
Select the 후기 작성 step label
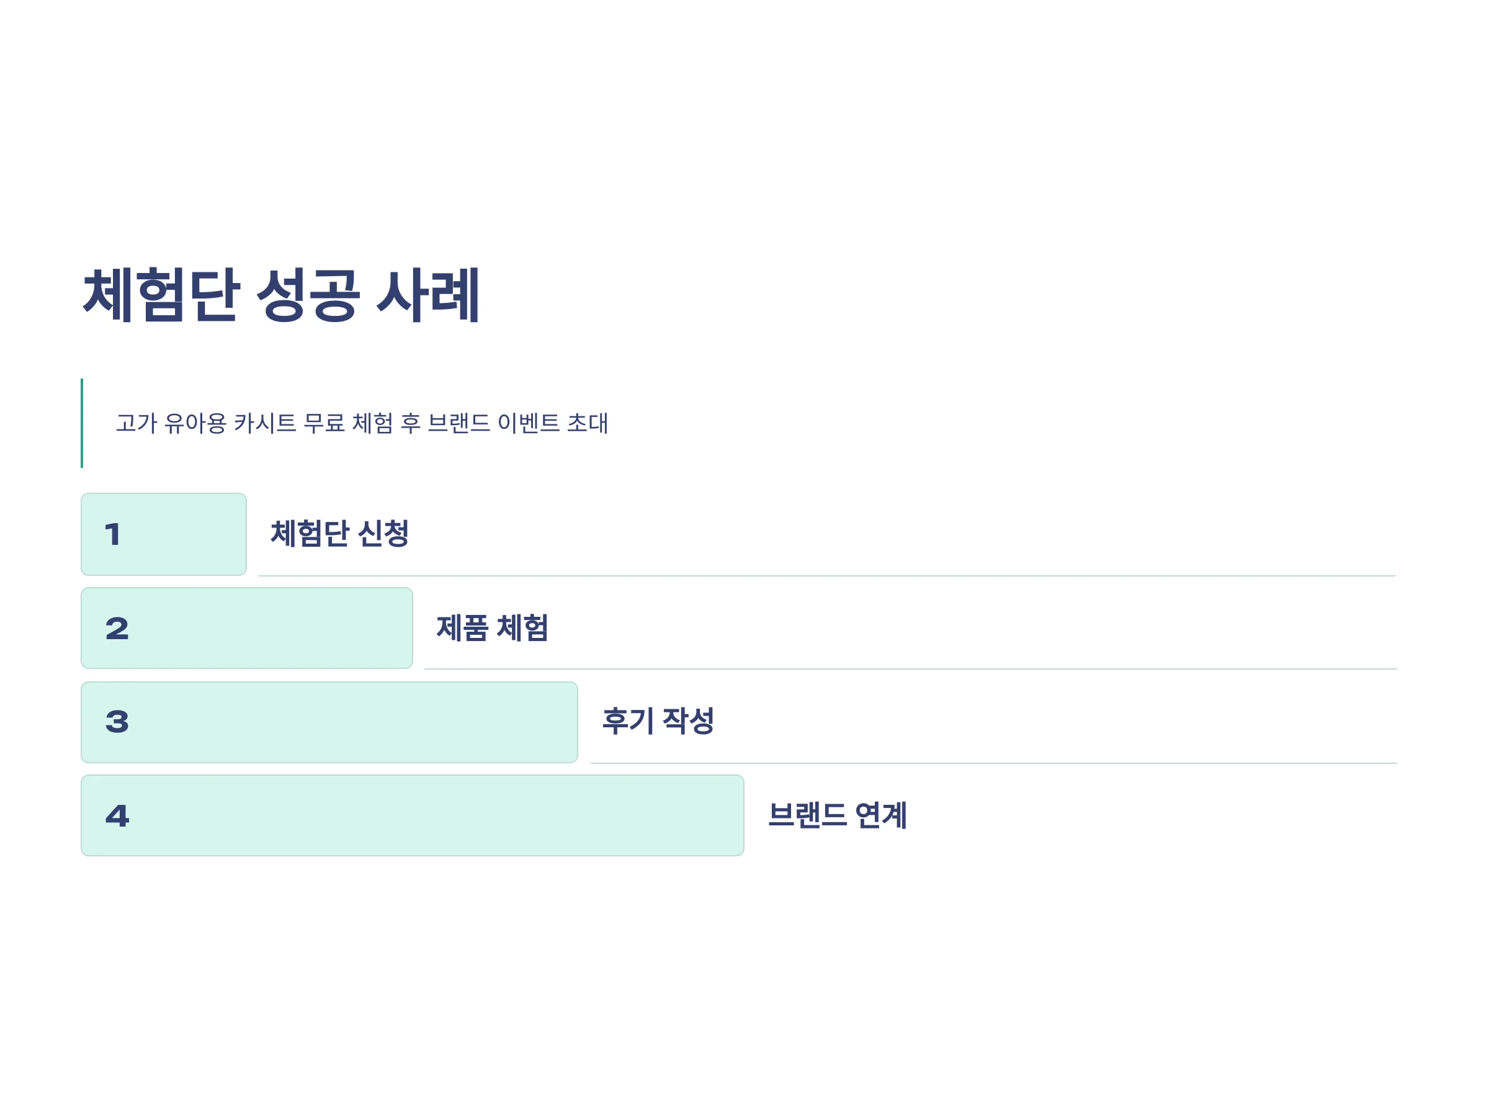[x=658, y=720]
